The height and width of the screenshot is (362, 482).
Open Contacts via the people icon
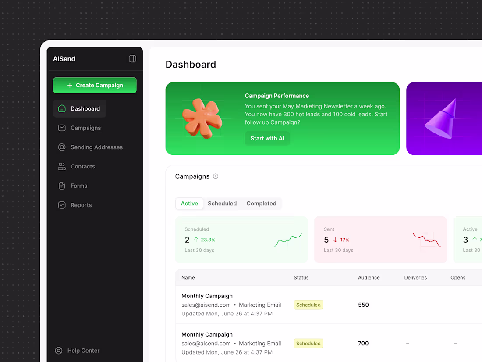coord(62,167)
